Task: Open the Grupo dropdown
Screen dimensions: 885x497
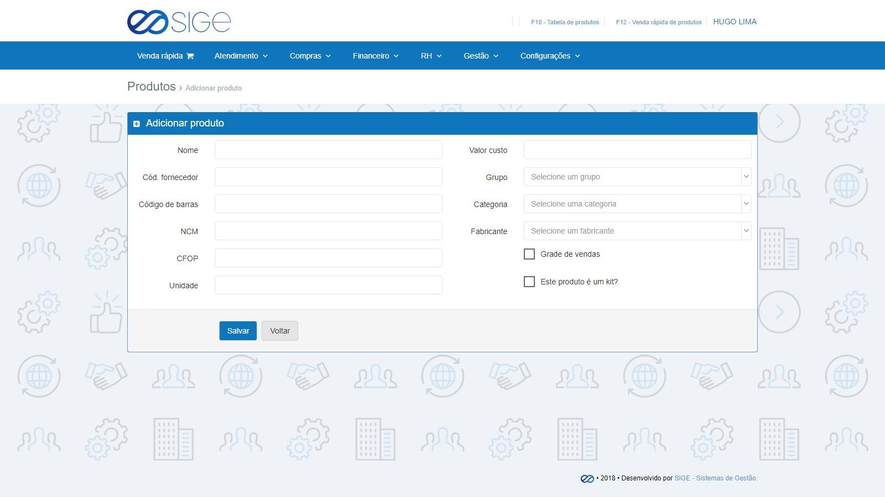Action: click(x=637, y=177)
